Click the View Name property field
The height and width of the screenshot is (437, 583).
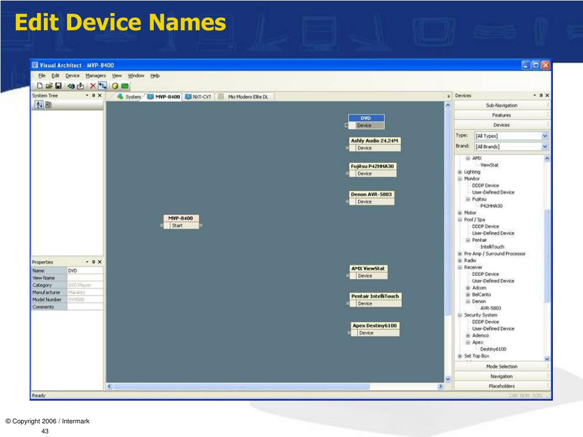point(85,278)
